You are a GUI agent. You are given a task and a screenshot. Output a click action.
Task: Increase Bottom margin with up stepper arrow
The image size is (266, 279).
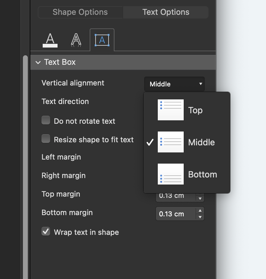[200, 211]
